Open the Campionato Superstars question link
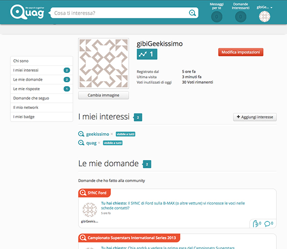287x249 pixels. coord(168,248)
